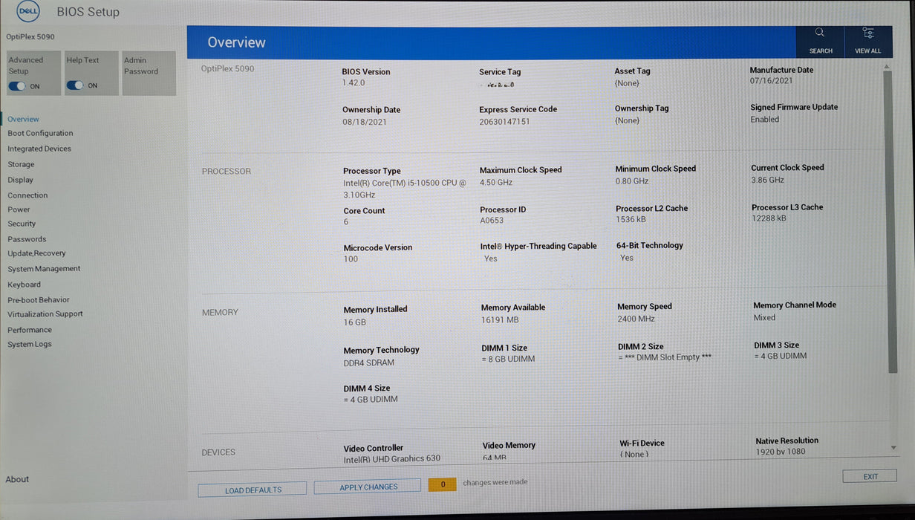Click the Load Defaults button
This screenshot has width=915, height=520.
[x=253, y=490]
